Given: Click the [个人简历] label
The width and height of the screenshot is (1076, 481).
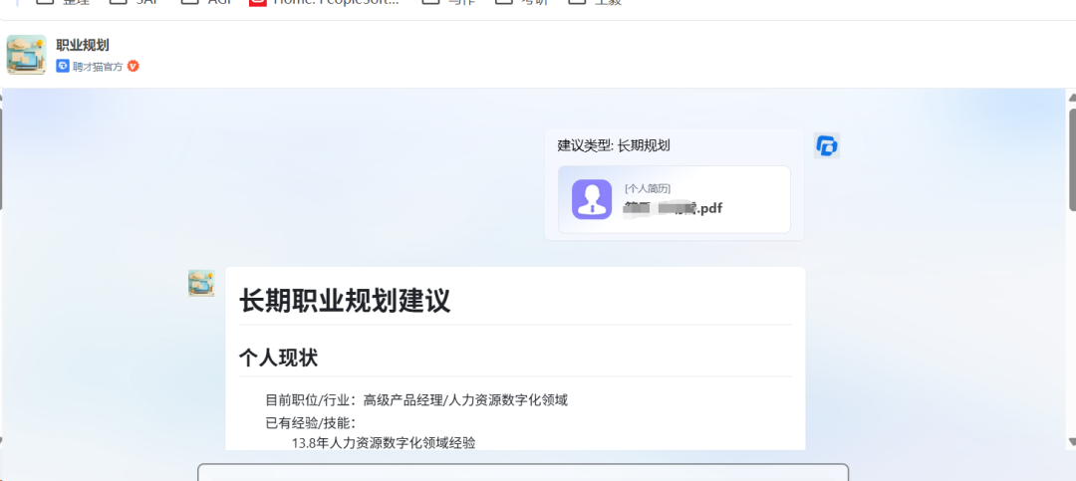Looking at the screenshot, I should (x=648, y=188).
